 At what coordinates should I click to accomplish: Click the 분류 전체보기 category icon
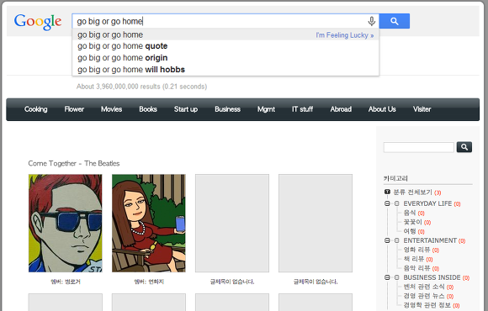coord(387,192)
